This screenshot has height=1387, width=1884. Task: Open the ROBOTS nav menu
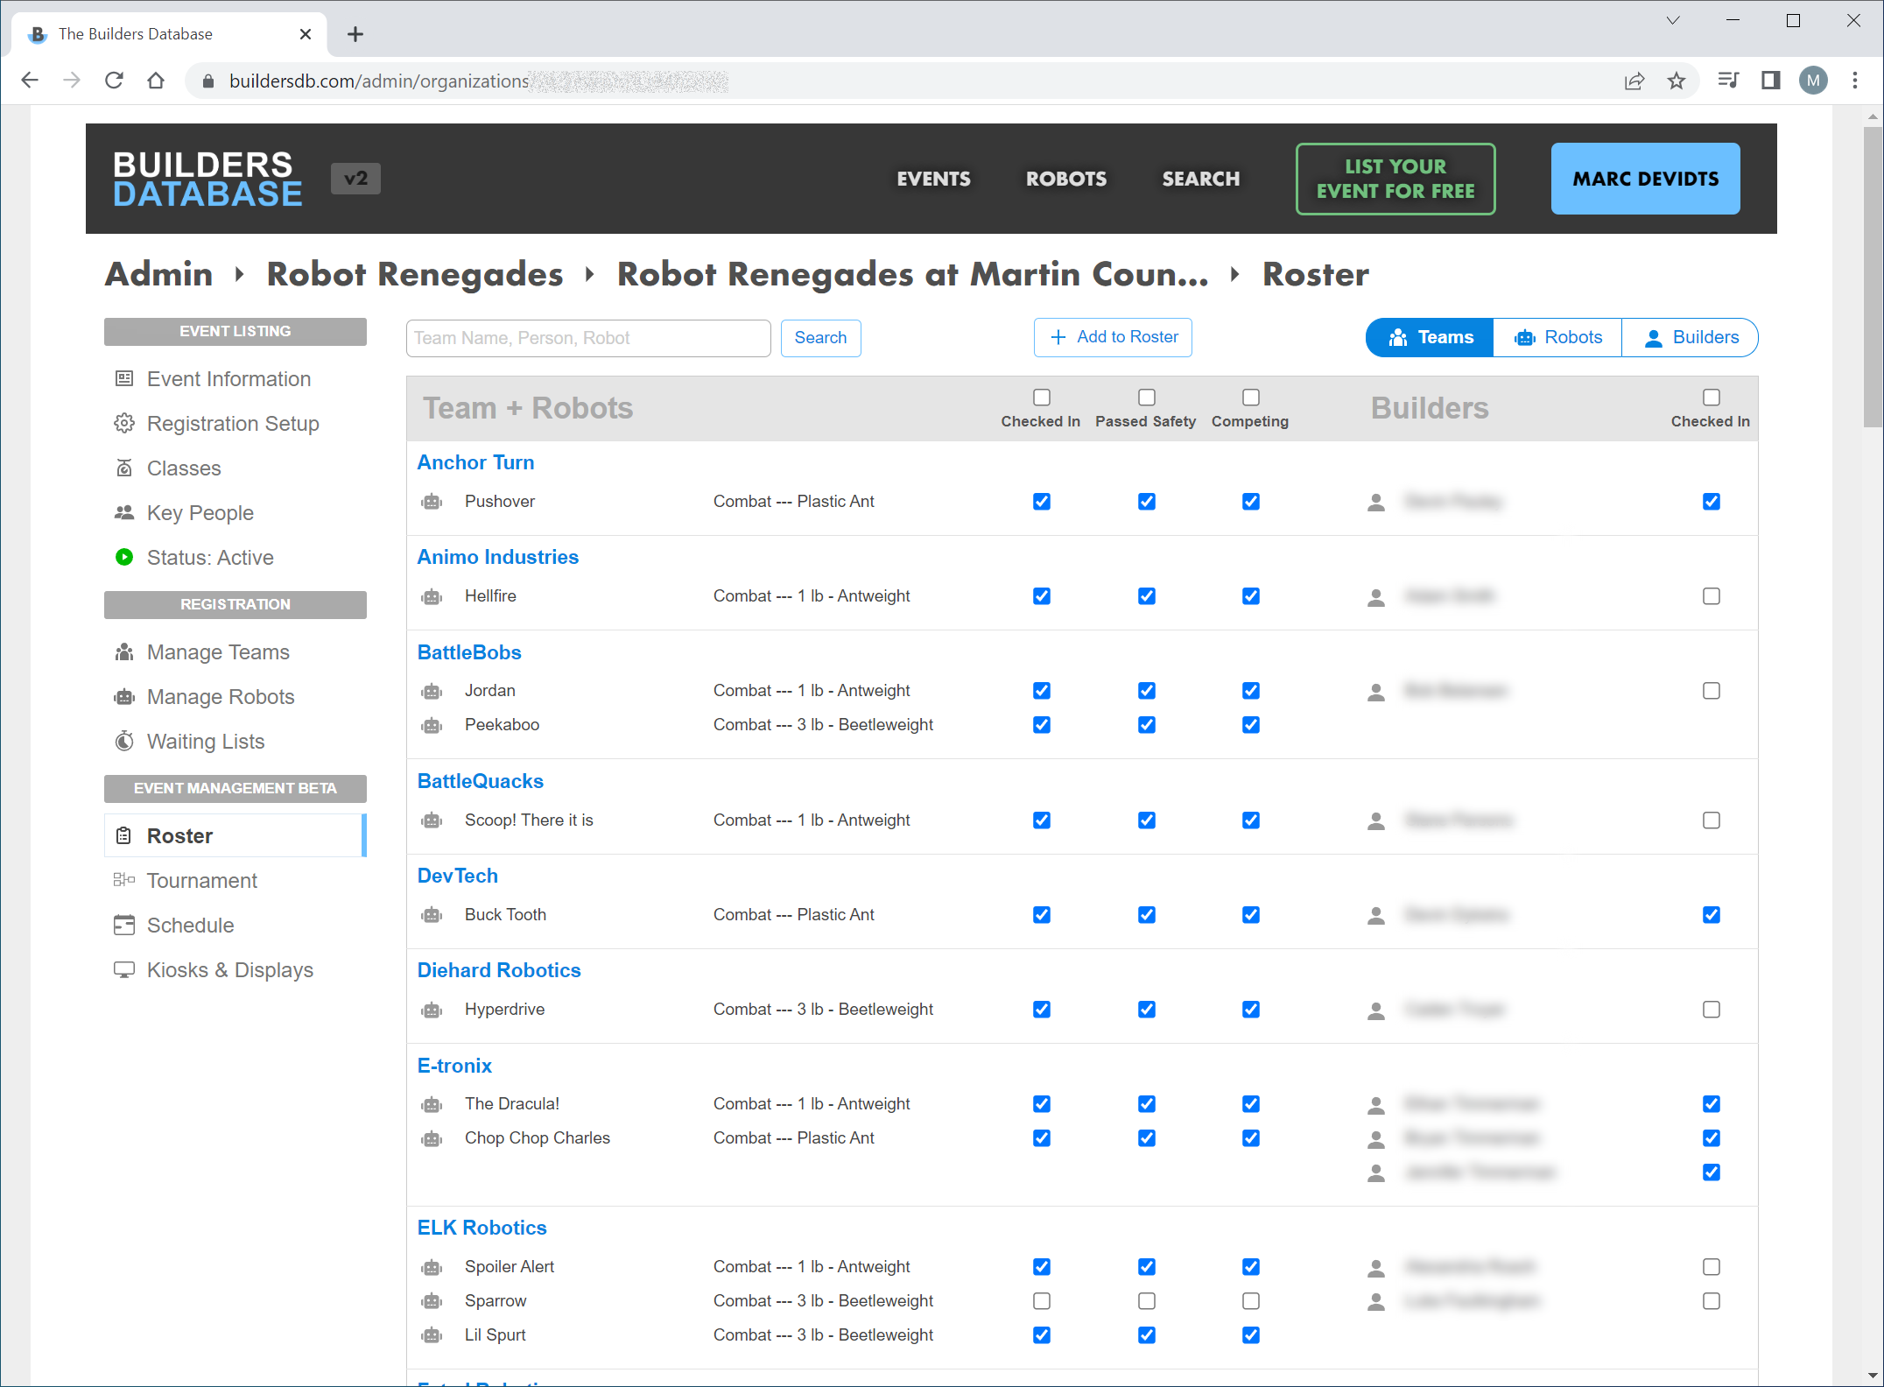1066,179
